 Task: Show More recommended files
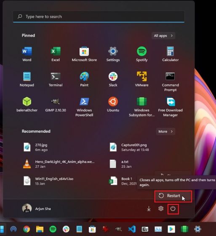165,131
